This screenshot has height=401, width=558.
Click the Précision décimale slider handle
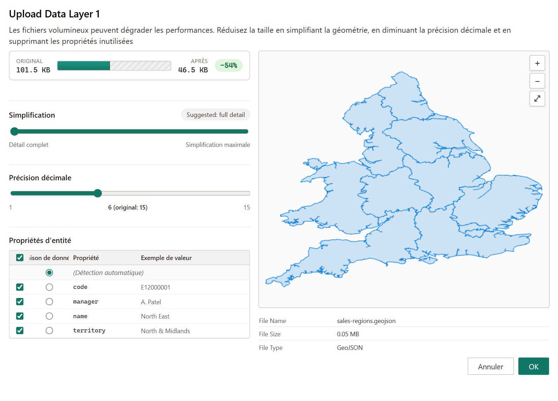coord(98,193)
